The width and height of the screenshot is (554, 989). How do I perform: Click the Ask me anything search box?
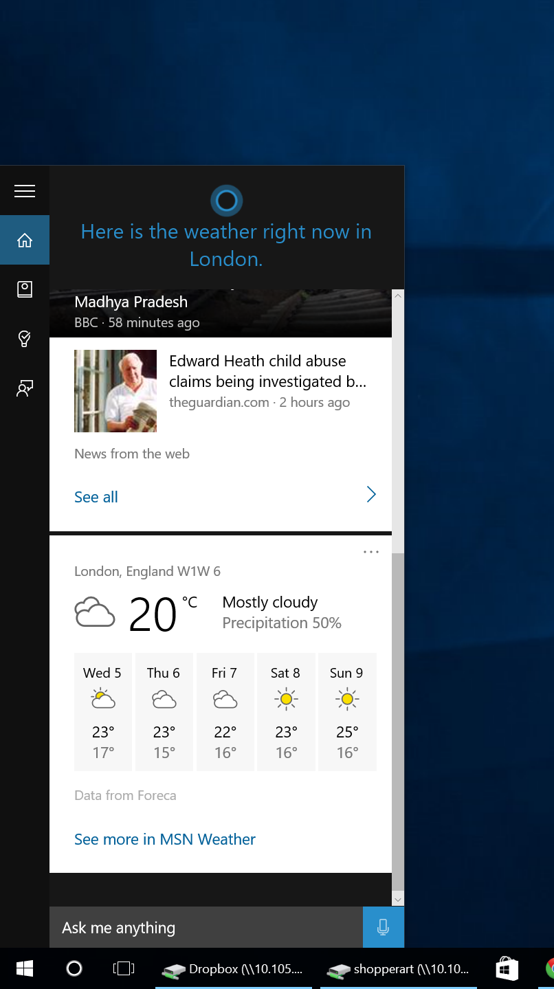[x=206, y=927]
